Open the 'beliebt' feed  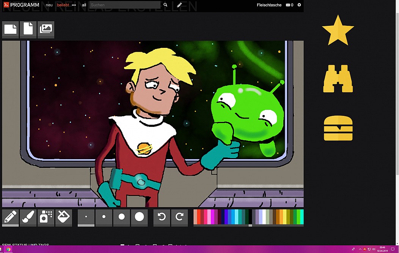click(63, 5)
